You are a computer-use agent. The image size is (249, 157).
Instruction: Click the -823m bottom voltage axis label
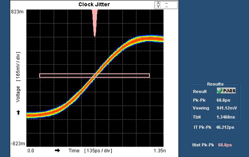pos(18,143)
